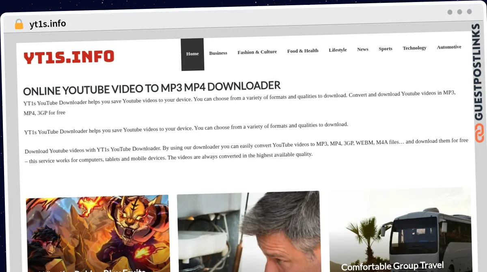Select the Lifestyle menu item
This screenshot has width=487, height=272.
point(338,50)
